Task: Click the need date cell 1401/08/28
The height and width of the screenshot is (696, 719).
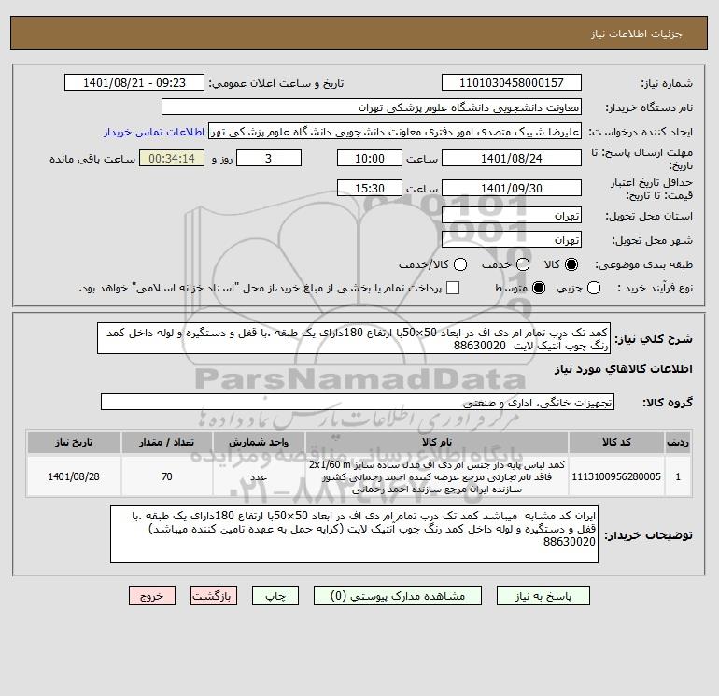Action: 74,476
